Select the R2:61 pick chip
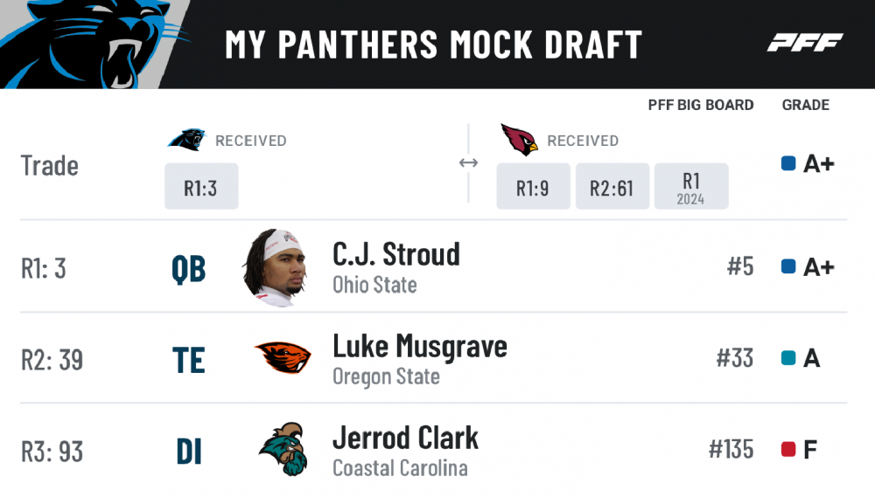875x497 pixels. click(612, 187)
